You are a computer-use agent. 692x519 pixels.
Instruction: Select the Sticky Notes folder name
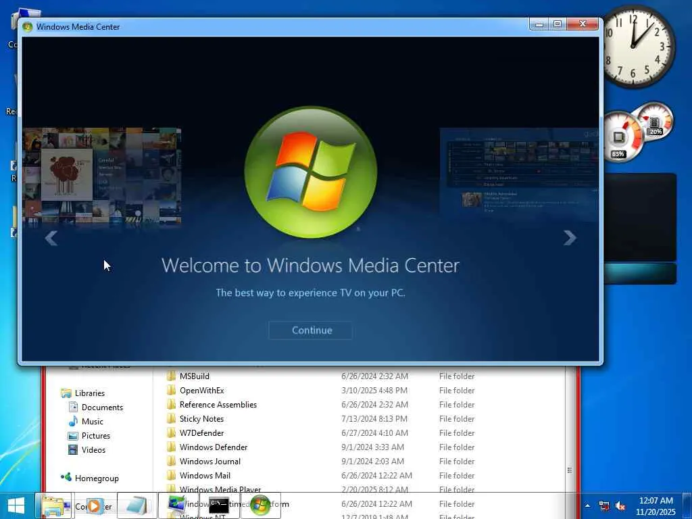[201, 418]
